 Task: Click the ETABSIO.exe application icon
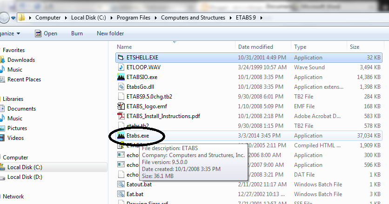[121, 77]
